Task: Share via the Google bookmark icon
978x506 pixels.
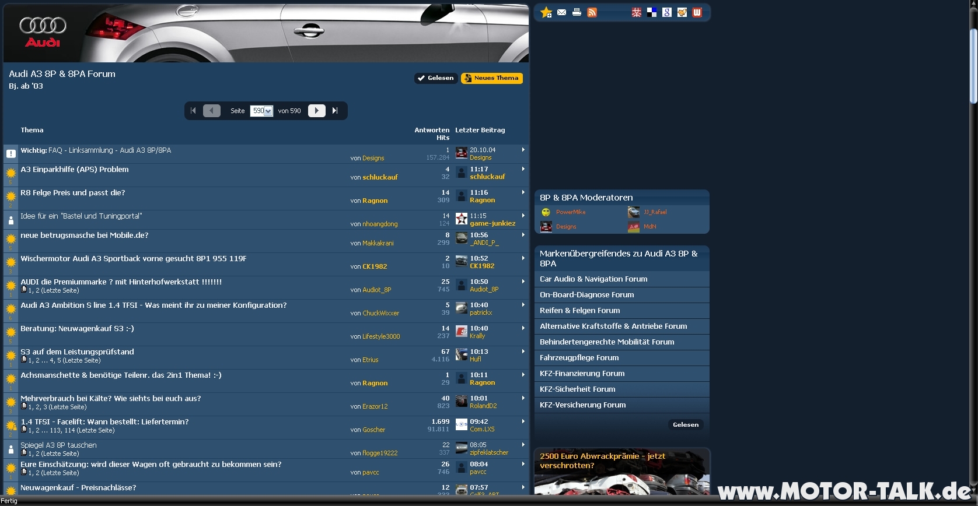Action: point(667,12)
